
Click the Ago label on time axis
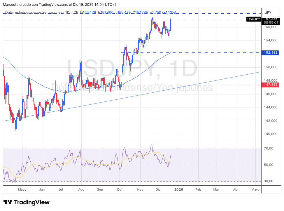coord(81,189)
